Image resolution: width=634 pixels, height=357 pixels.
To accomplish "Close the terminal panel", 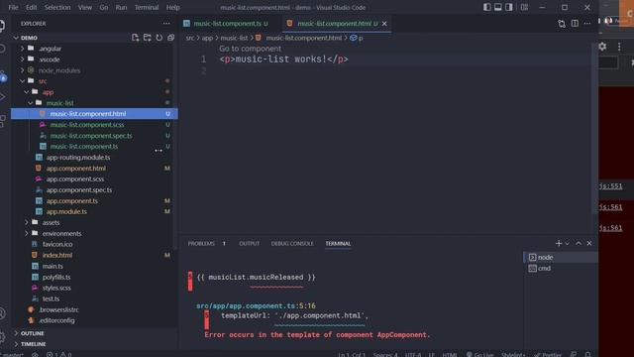I will [x=589, y=243].
